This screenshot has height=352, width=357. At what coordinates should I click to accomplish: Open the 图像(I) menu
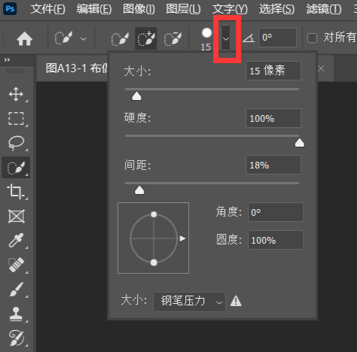(139, 9)
